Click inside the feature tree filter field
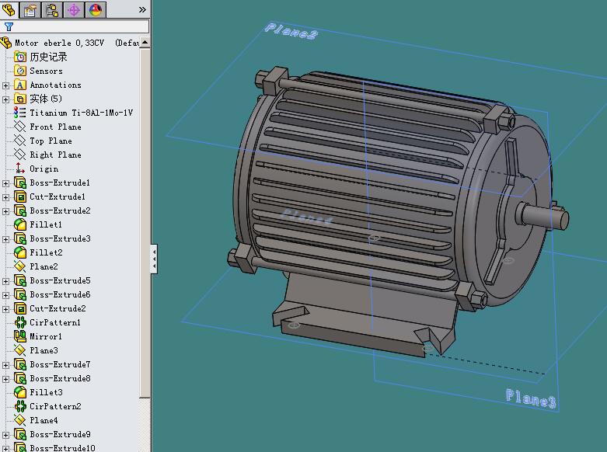 pyautogui.click(x=78, y=26)
